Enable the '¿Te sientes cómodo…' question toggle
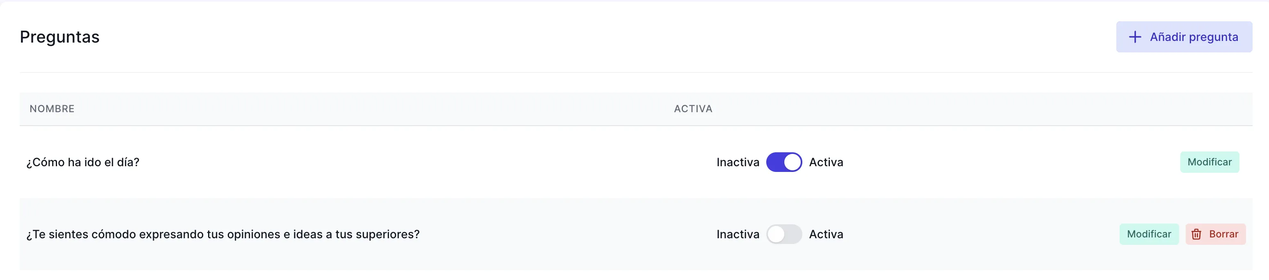The width and height of the screenshot is (1269, 280). coord(784,234)
